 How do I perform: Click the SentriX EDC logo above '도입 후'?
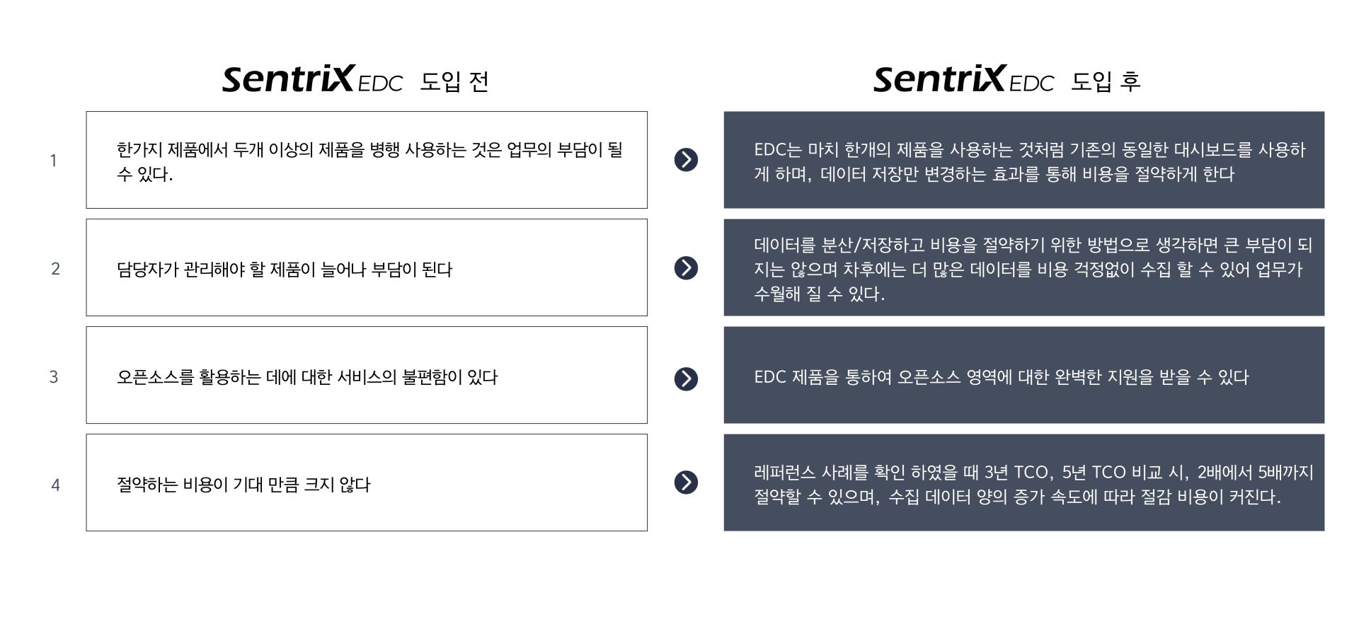click(963, 79)
